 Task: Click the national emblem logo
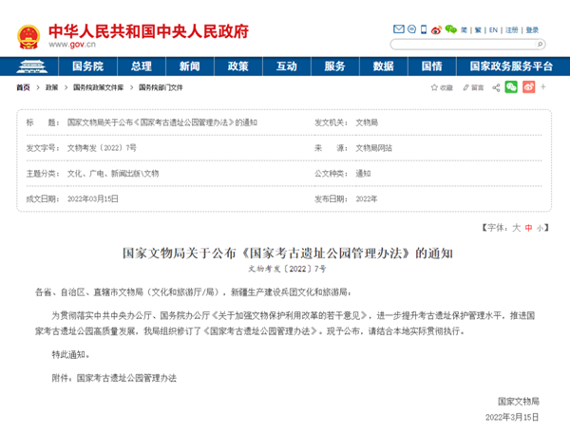27,35
